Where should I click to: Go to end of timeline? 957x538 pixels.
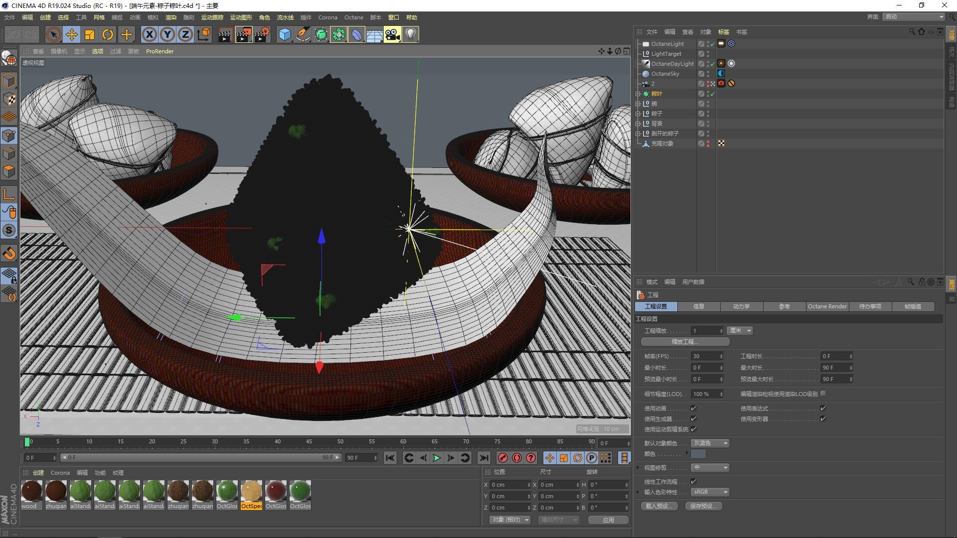[x=483, y=458]
